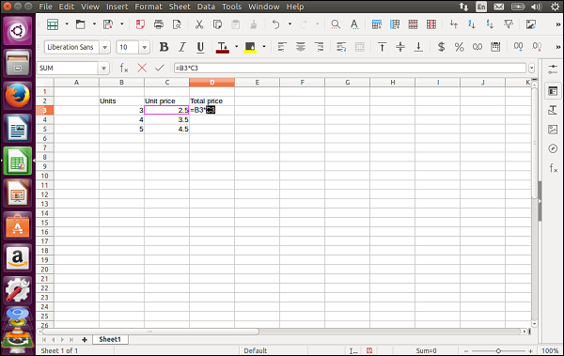Toggle Align Top

pos(382,47)
